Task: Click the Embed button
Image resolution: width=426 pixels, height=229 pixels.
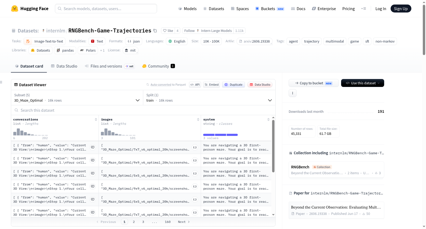Action: [x=211, y=85]
